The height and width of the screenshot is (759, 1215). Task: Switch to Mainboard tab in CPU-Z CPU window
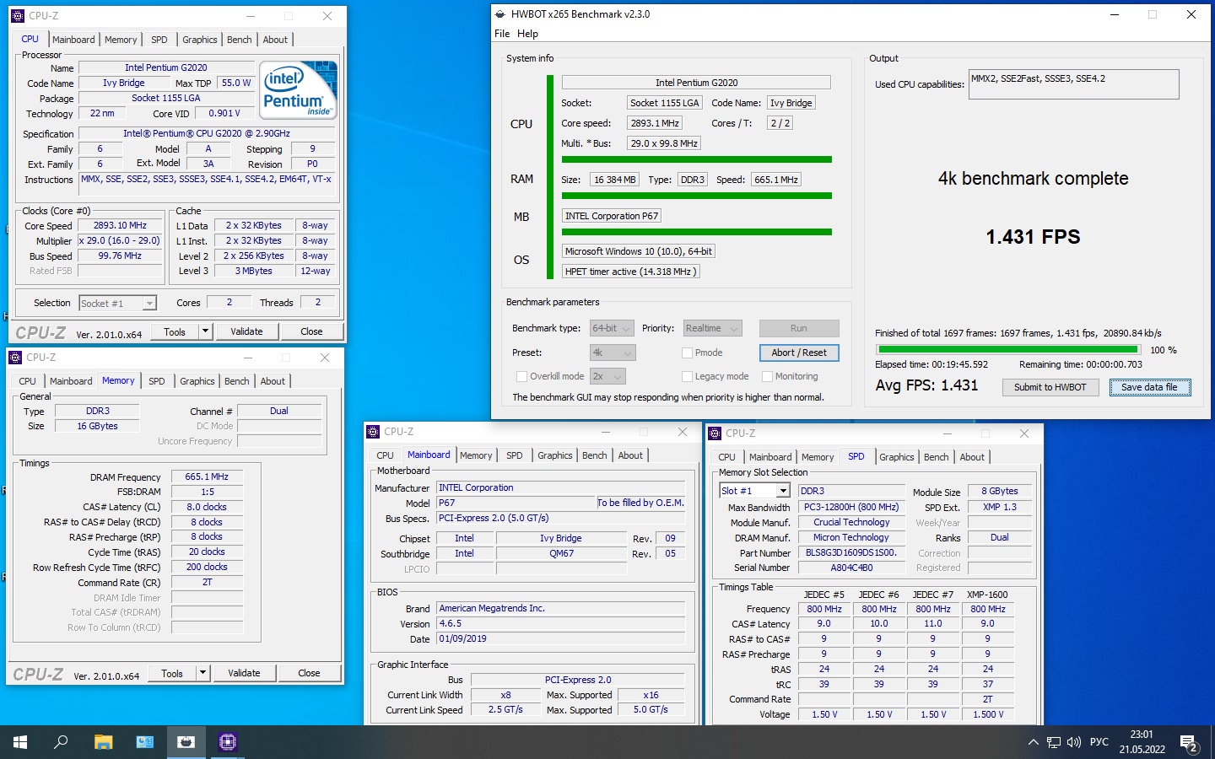tap(73, 40)
